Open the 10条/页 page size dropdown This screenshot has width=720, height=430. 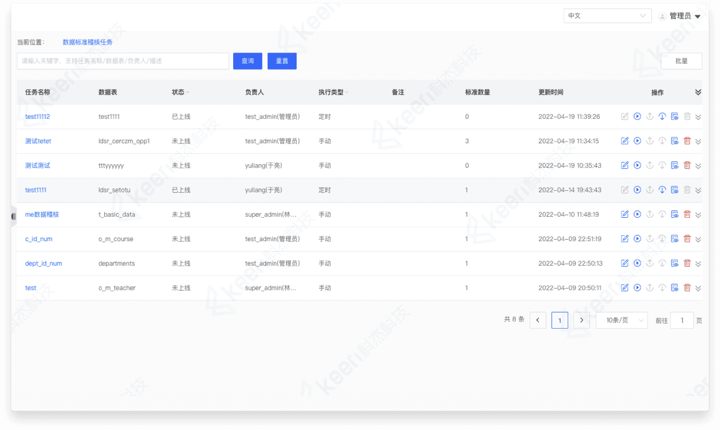coord(621,320)
